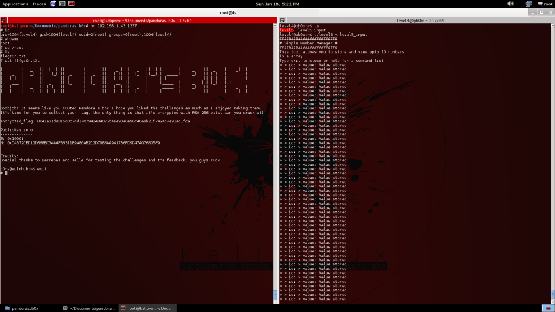The image size is (555, 312).
Task: Launch the Iceweasel browser icon
Action: point(53,4)
